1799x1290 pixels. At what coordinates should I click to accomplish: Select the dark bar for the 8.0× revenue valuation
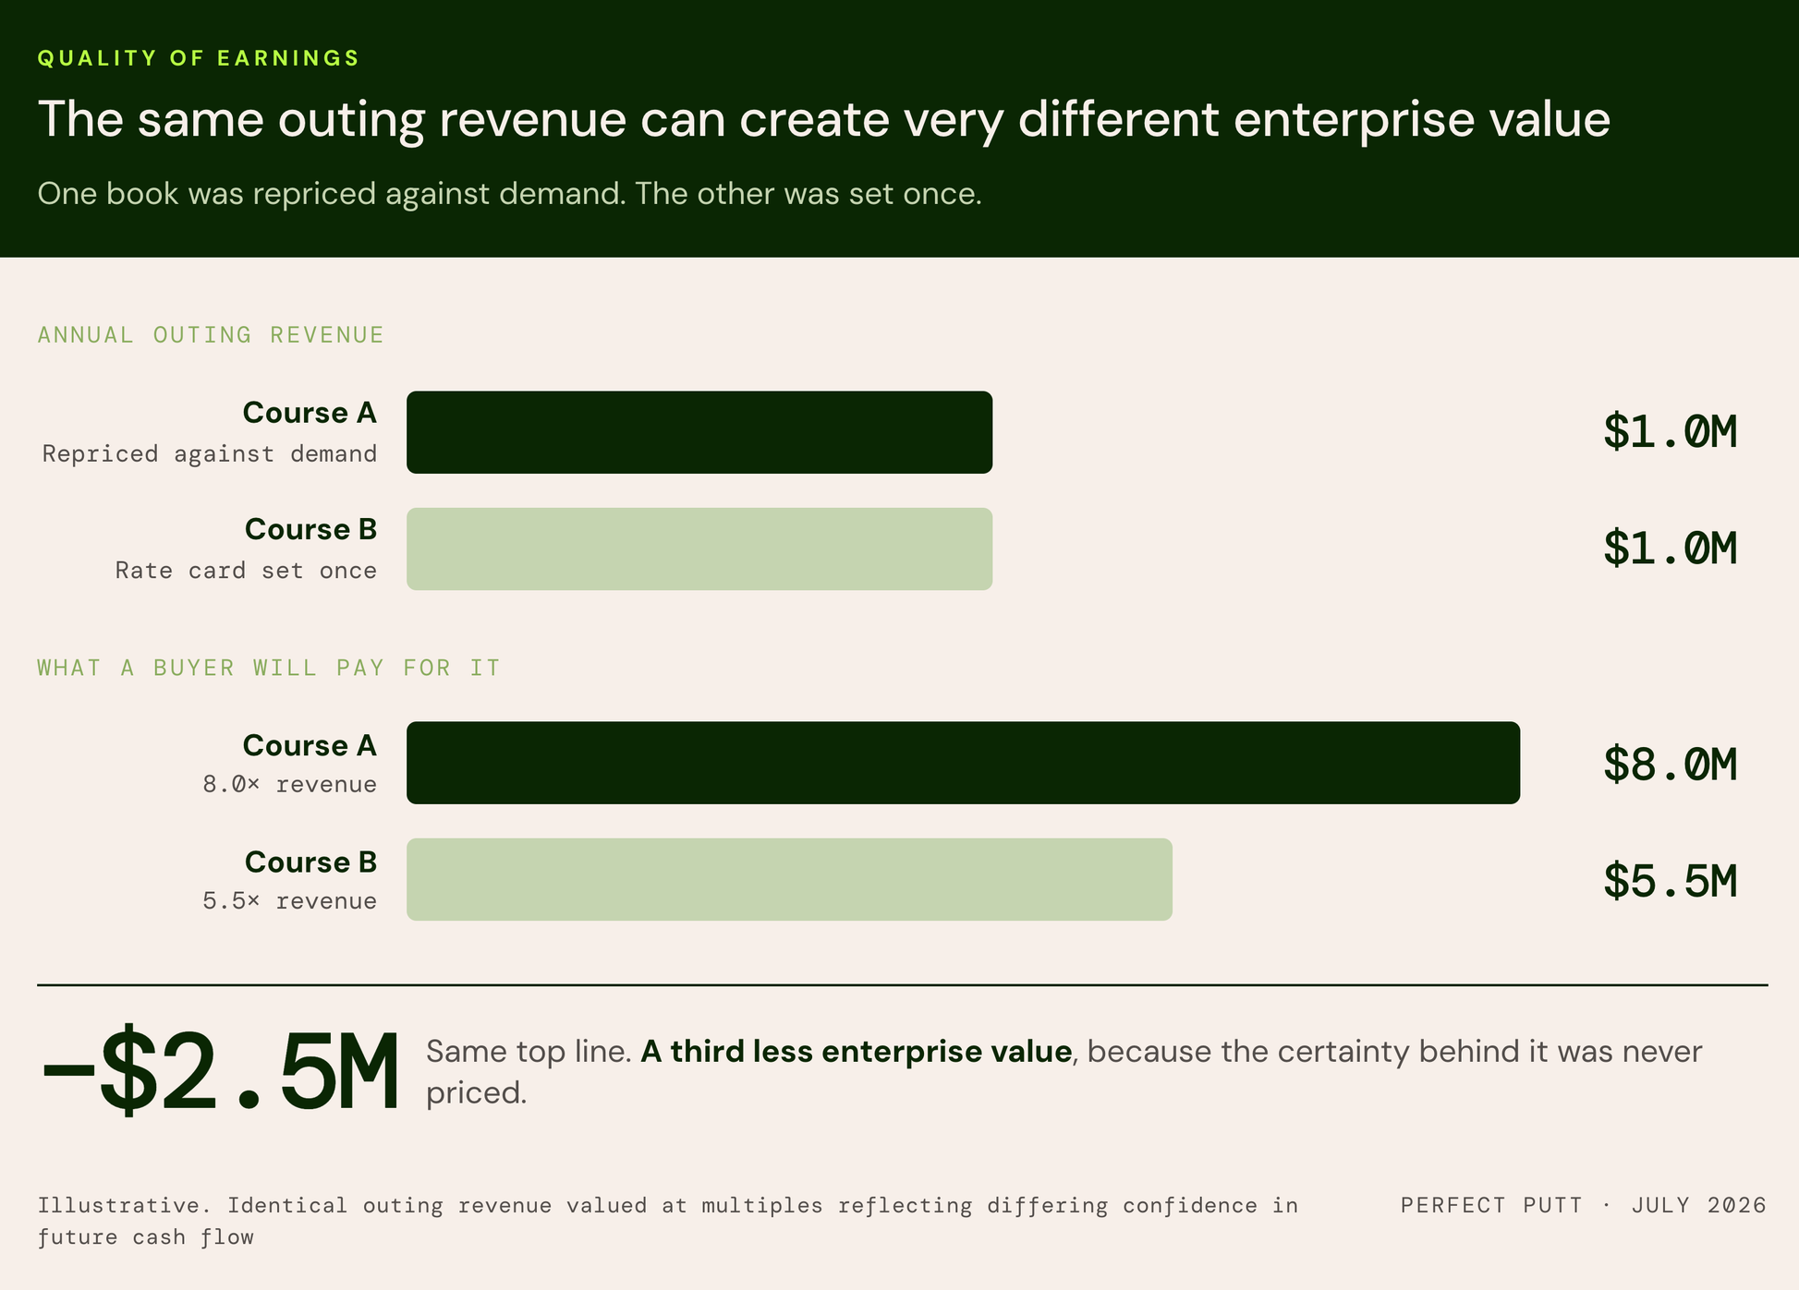click(963, 763)
